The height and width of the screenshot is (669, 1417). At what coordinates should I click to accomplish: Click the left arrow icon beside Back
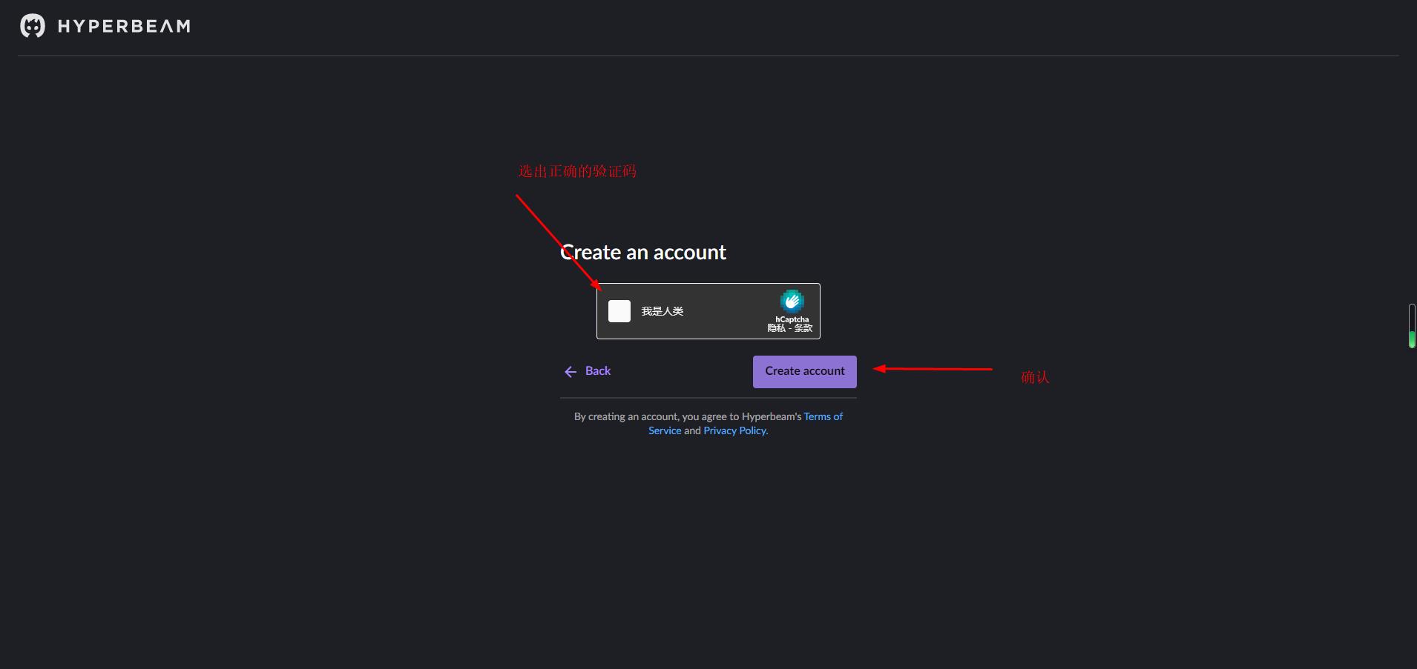pos(571,372)
